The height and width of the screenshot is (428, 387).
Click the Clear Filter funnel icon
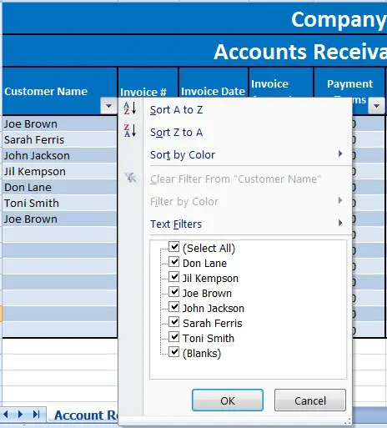pyautogui.click(x=130, y=178)
